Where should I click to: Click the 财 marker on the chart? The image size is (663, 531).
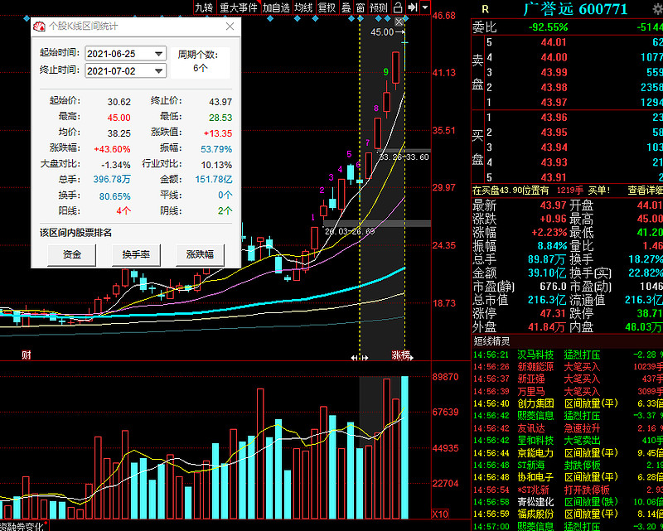point(27,355)
